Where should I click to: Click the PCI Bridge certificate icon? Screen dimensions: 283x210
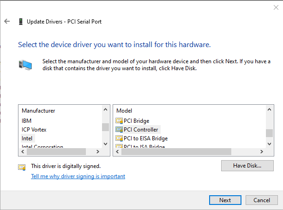(x=119, y=121)
